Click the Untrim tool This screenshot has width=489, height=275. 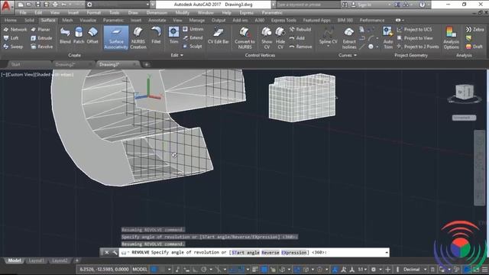193,29
